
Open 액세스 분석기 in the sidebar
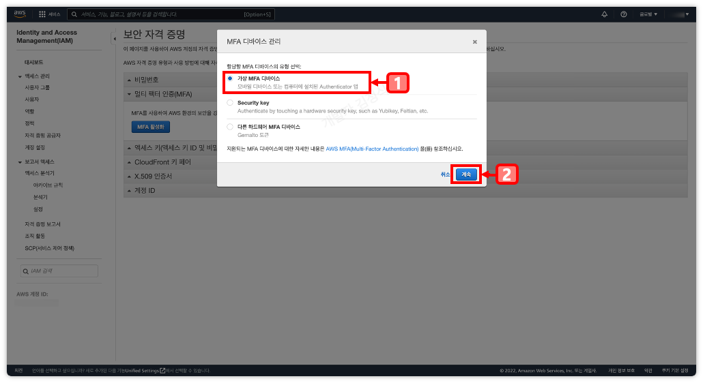40,173
